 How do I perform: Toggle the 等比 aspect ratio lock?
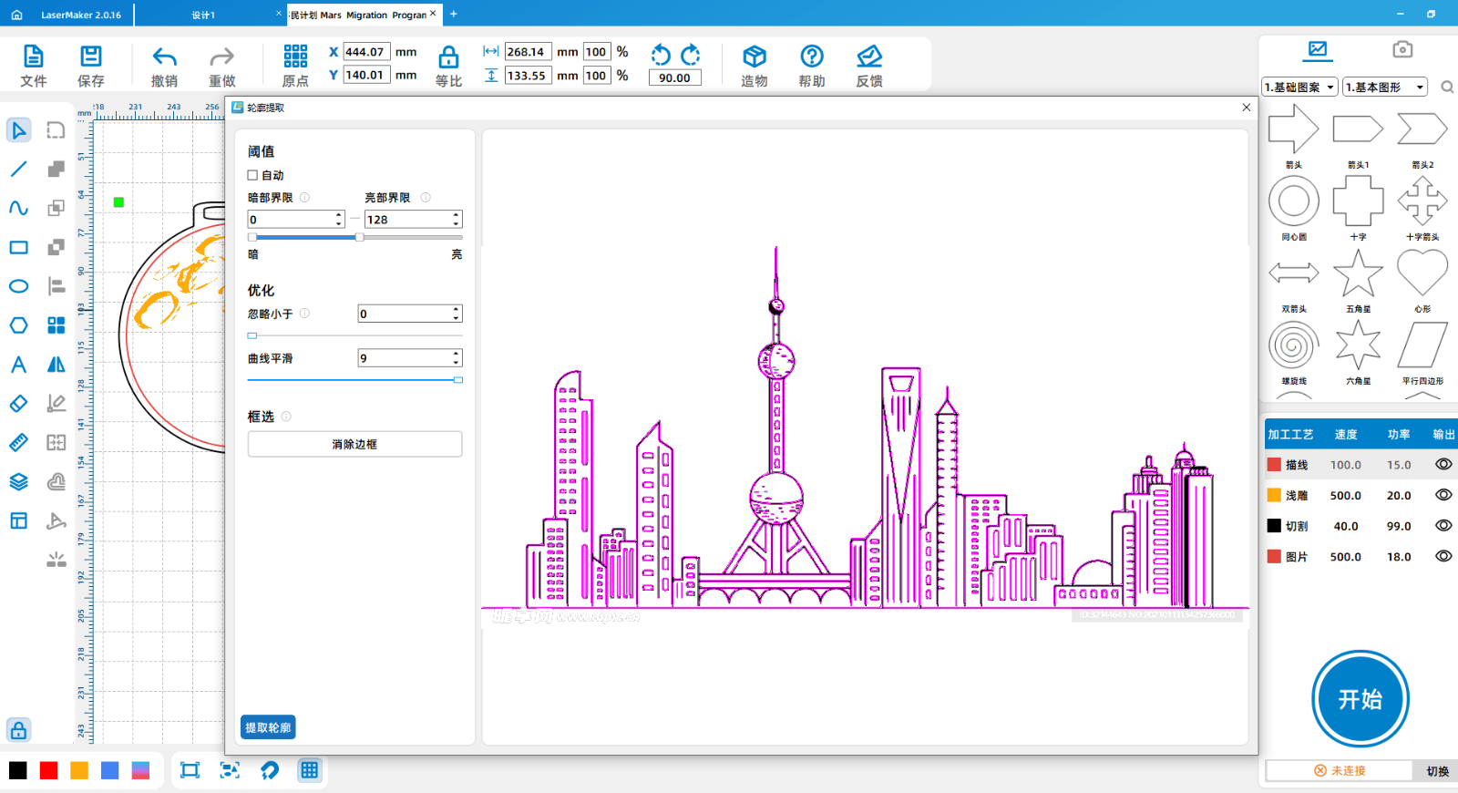[x=448, y=57]
